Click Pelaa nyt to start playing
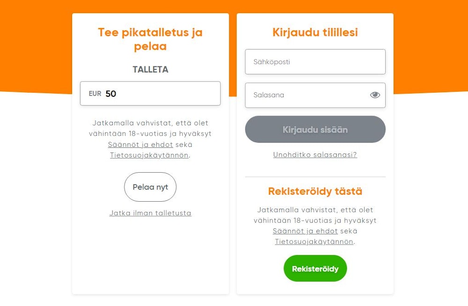Image resolution: width=468 pixels, height=306 pixels. [x=150, y=187]
